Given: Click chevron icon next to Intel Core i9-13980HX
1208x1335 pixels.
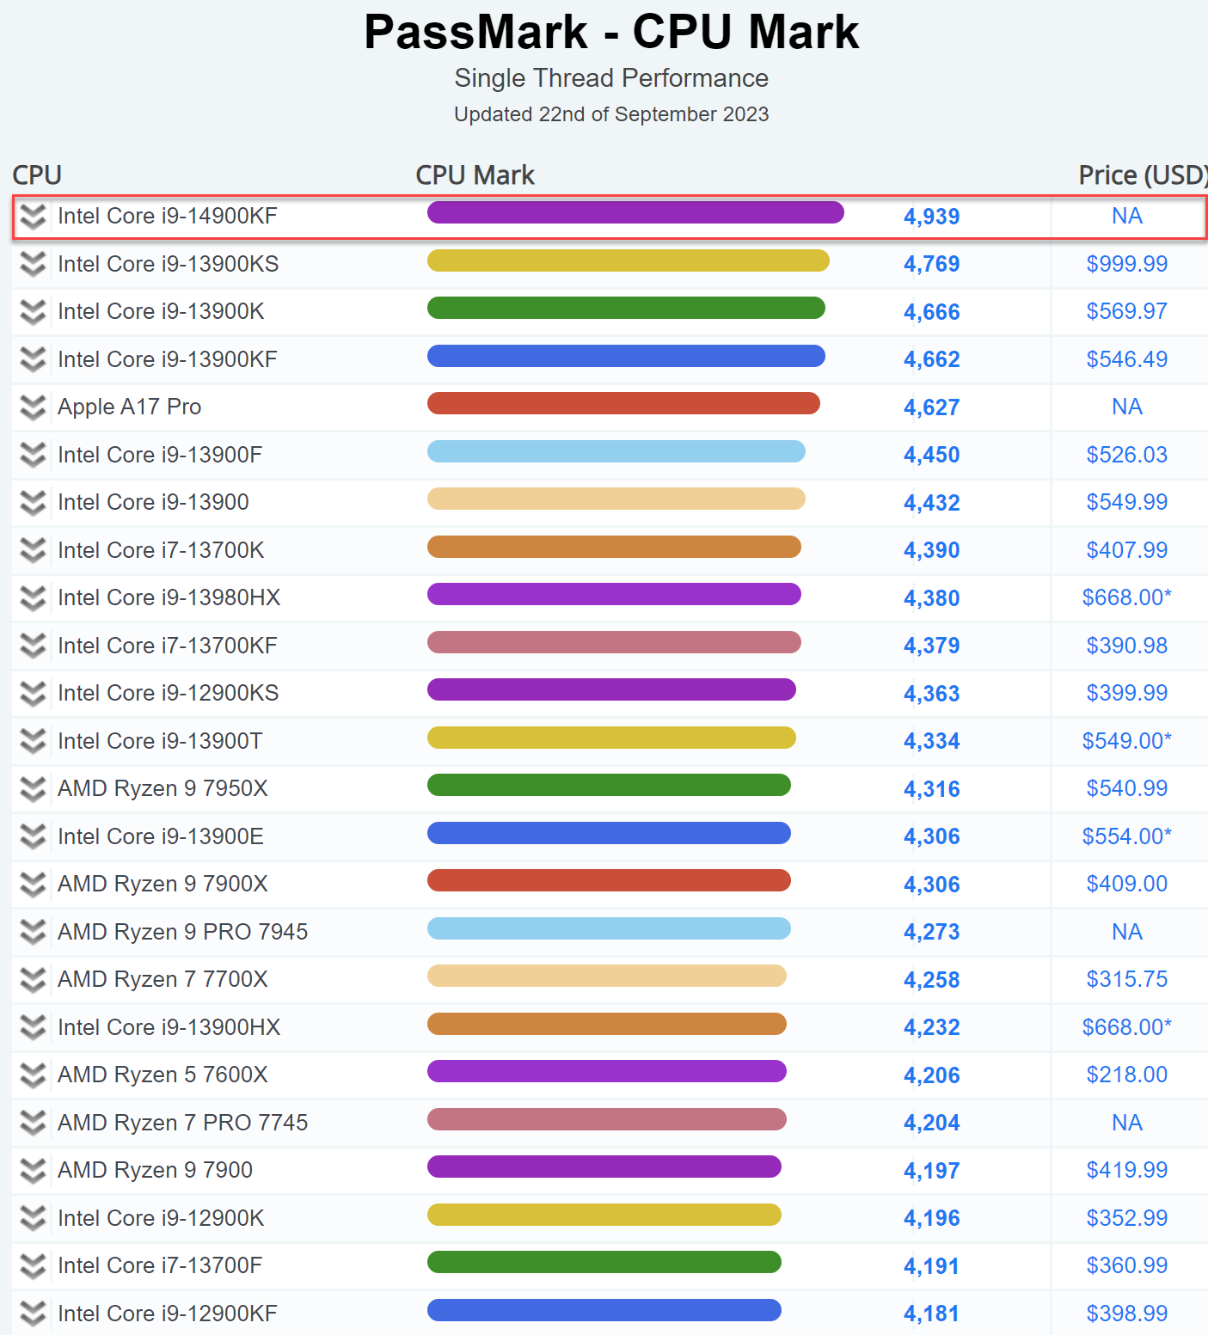Looking at the screenshot, I should click(x=33, y=598).
